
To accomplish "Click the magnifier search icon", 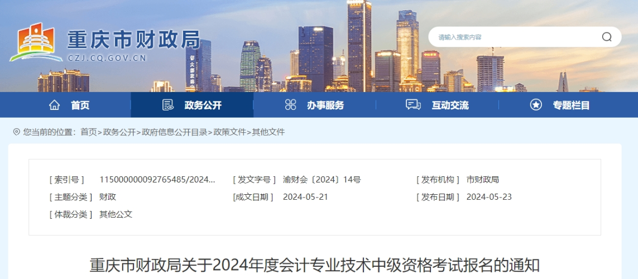I will pos(607,37).
